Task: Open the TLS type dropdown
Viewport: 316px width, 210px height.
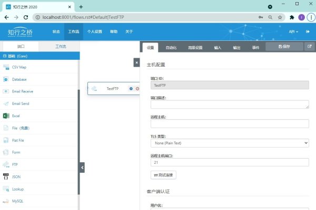Action: pos(230,143)
